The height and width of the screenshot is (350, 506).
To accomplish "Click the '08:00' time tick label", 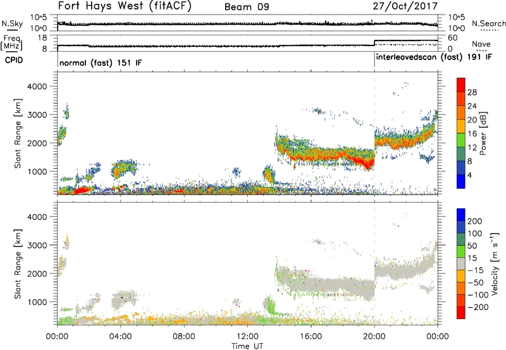I will click(x=184, y=337).
